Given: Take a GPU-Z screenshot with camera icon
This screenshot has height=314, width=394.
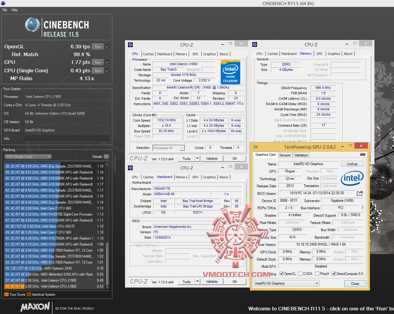Looking at the screenshot, I should (363, 155).
